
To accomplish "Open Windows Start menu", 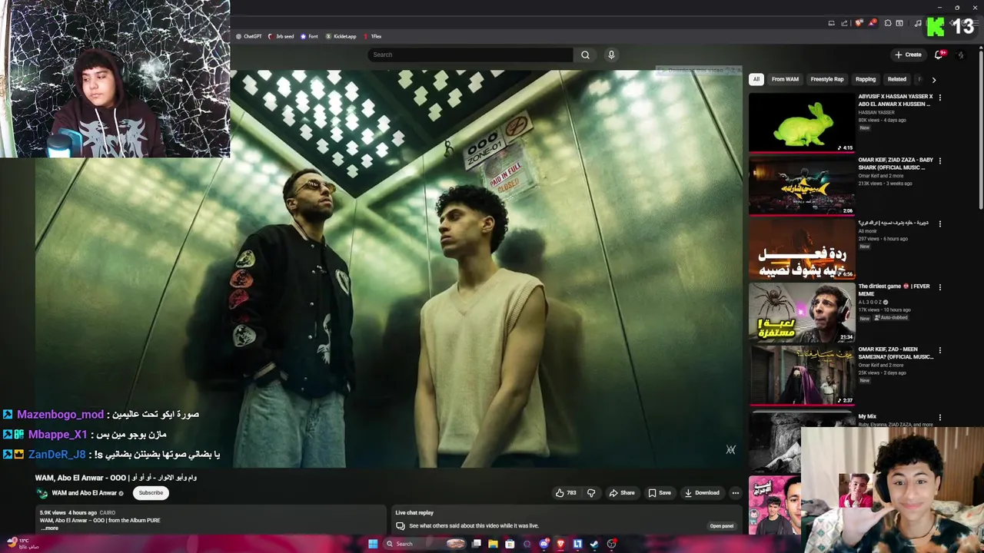I will pos(373,544).
